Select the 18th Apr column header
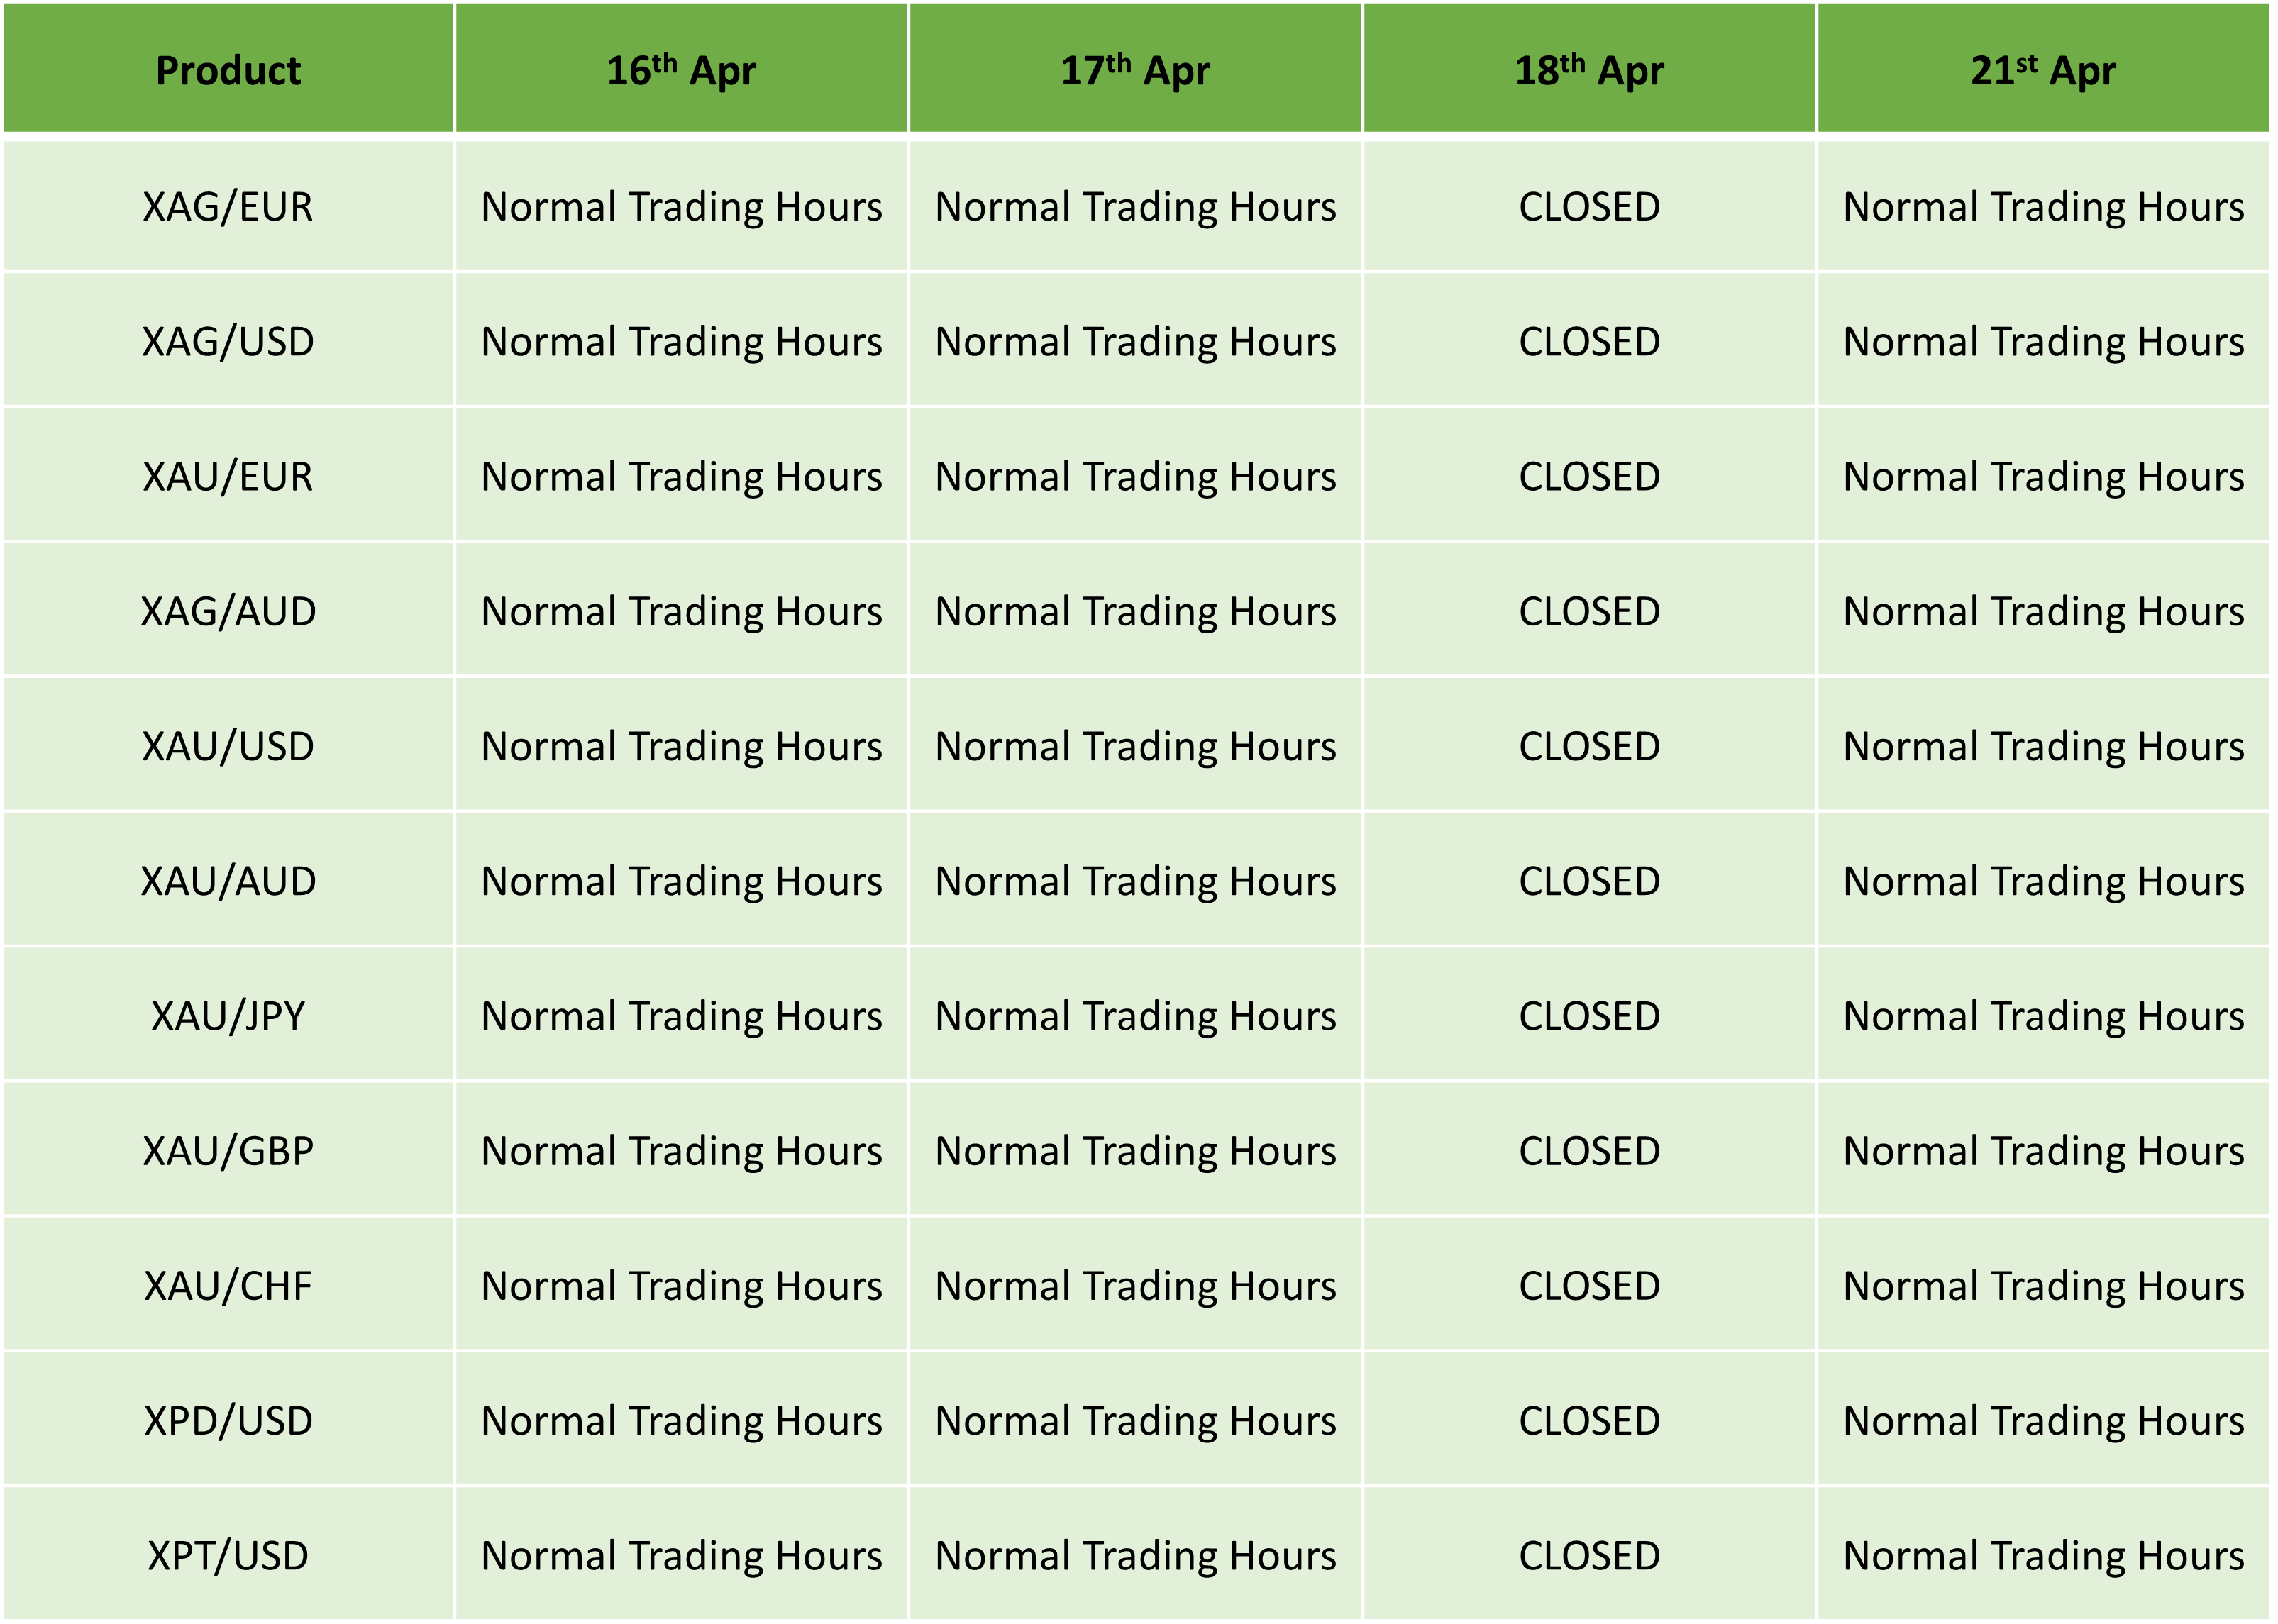Viewport: 2278px width, 1624px height. coord(1590,68)
